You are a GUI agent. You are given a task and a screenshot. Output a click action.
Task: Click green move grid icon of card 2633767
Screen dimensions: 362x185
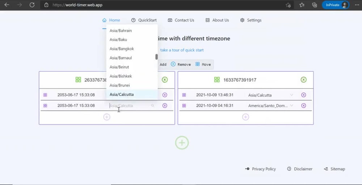[78, 80]
